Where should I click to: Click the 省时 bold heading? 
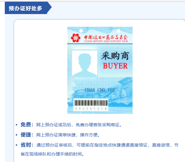pos(26,145)
